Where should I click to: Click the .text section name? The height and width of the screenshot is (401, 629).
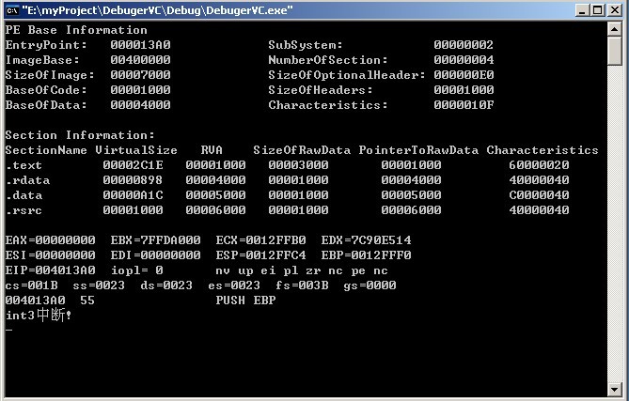(x=21, y=165)
